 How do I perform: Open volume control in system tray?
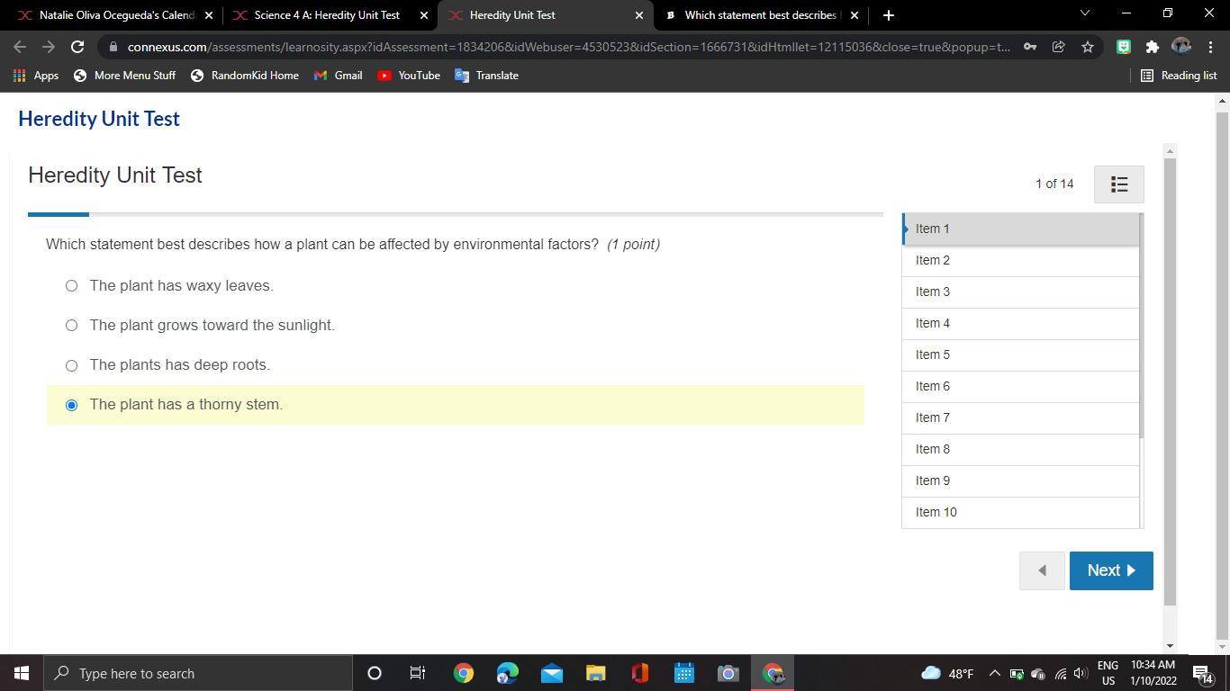point(1081,673)
